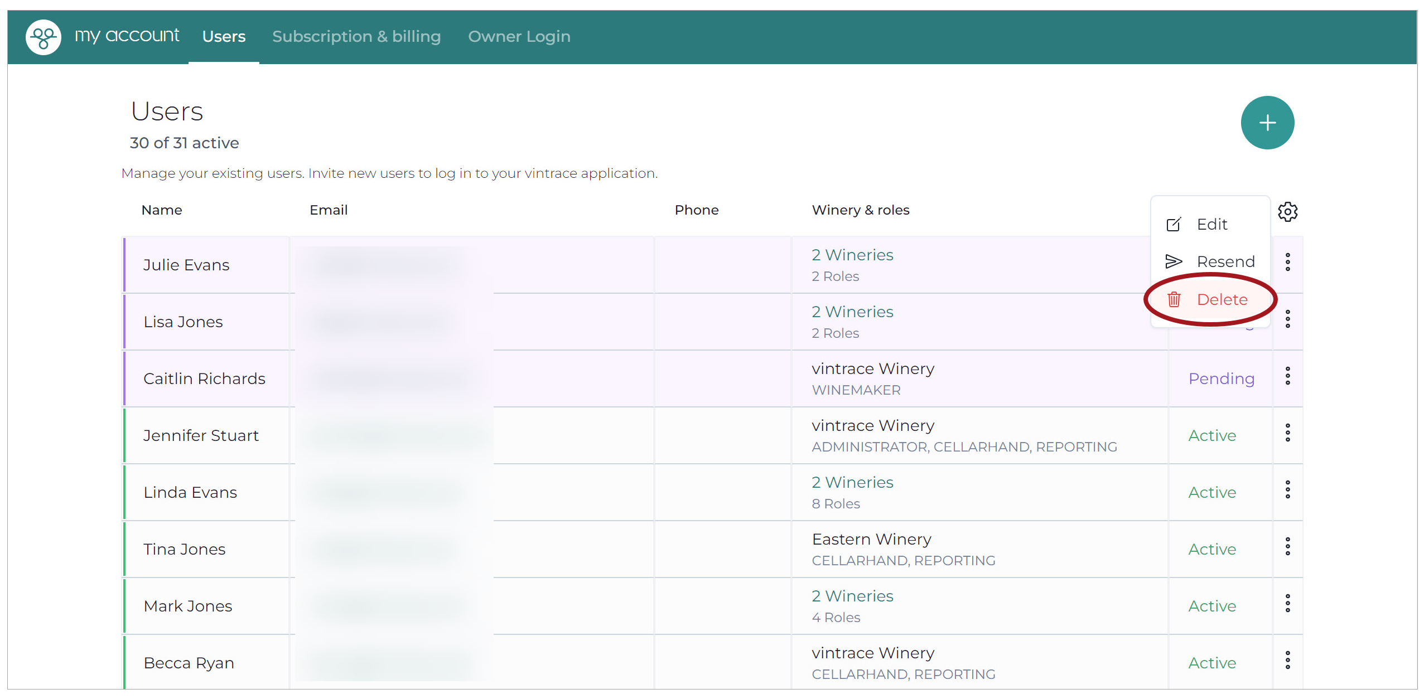The image size is (1424, 699).
Task: Open table settings gear icon
Action: tap(1287, 212)
